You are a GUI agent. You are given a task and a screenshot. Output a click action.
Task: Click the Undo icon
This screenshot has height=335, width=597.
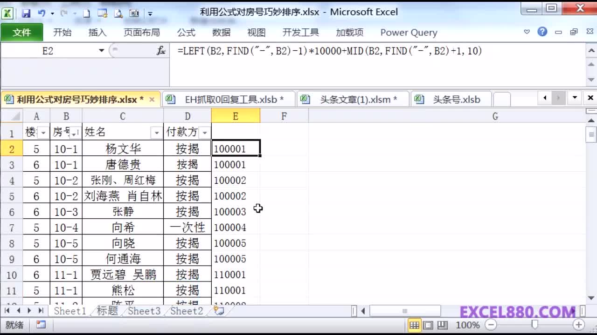coord(42,13)
